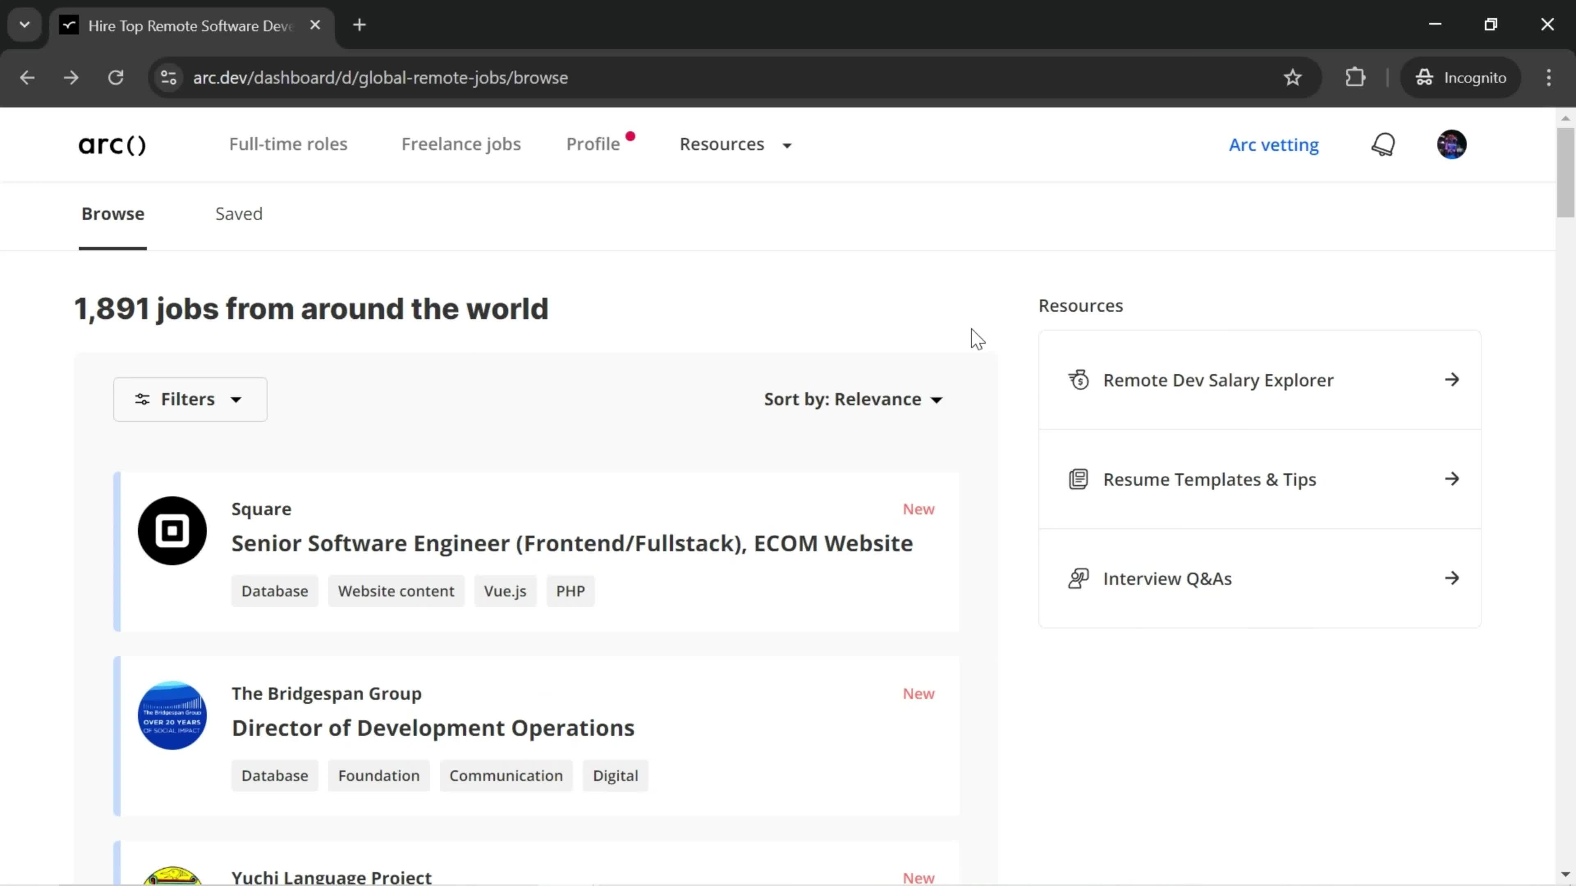
Task: Click the Incognito indicator
Action: (1460, 78)
